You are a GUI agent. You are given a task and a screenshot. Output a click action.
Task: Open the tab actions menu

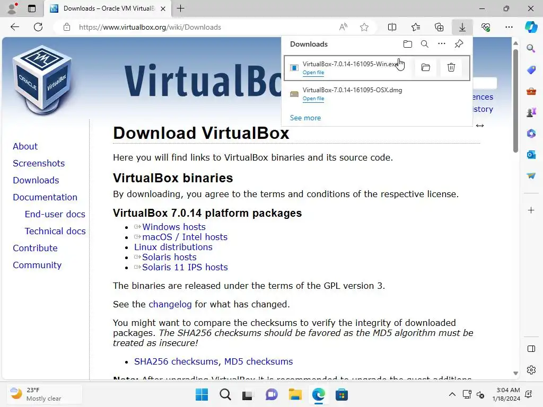pyautogui.click(x=31, y=8)
